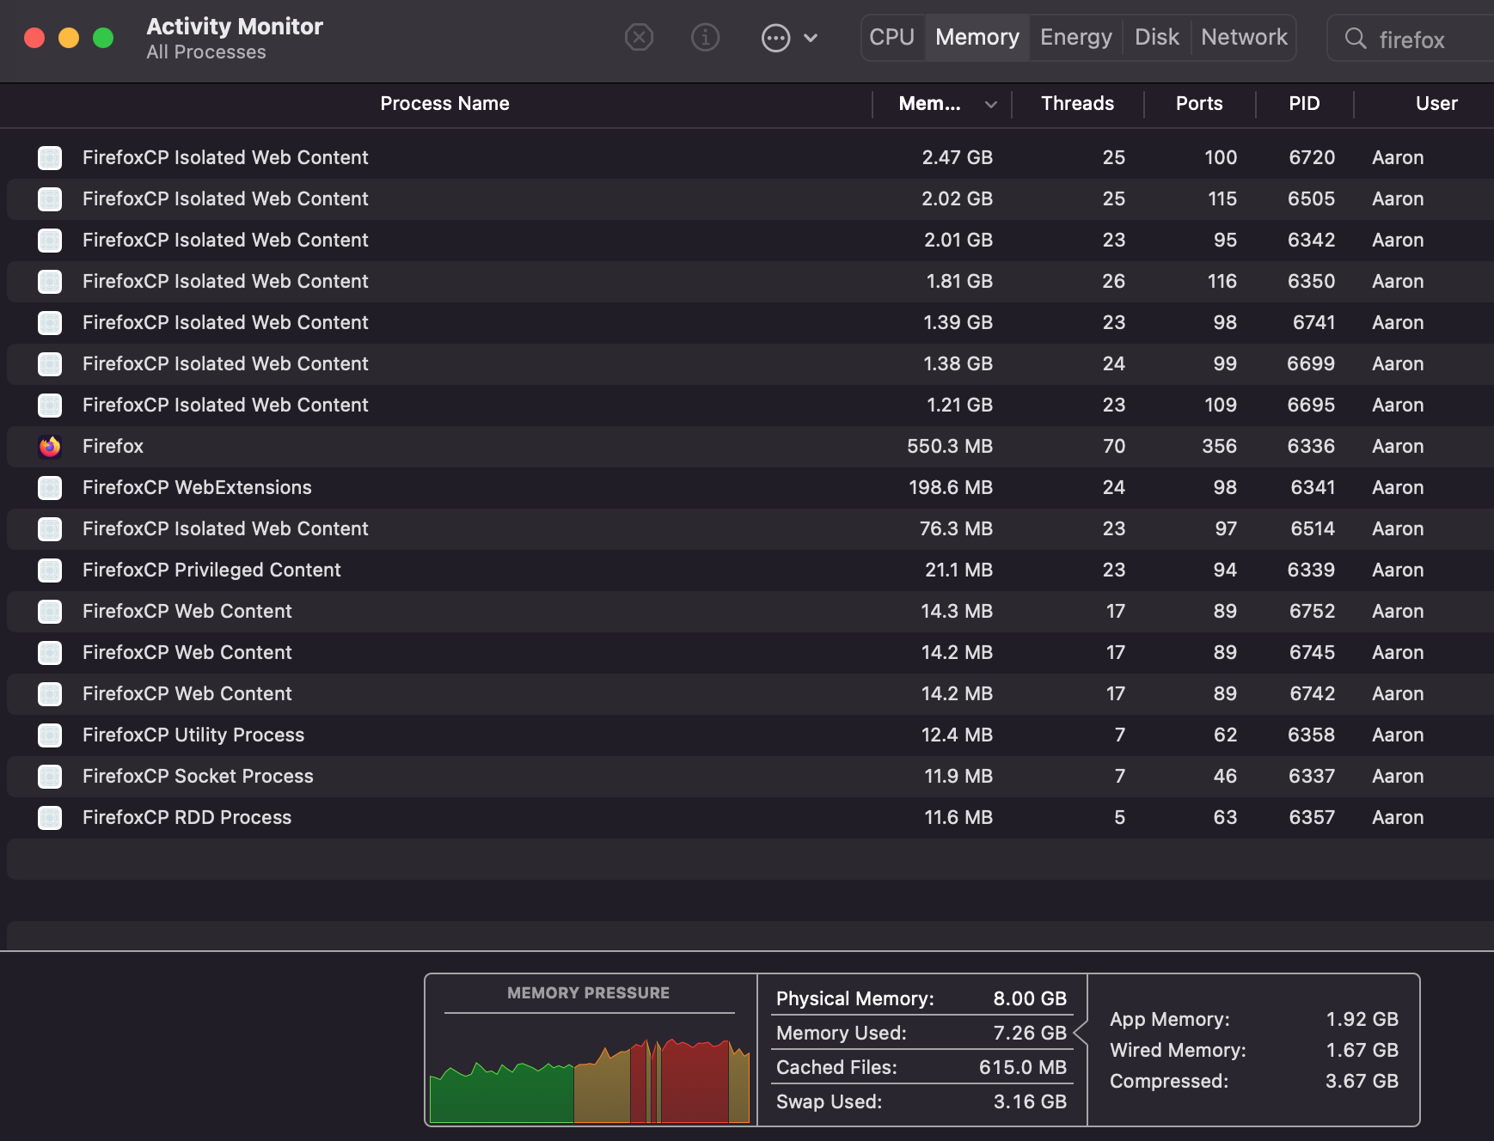The width and height of the screenshot is (1494, 1141).
Task: Switch to the Network view
Action: (1244, 37)
